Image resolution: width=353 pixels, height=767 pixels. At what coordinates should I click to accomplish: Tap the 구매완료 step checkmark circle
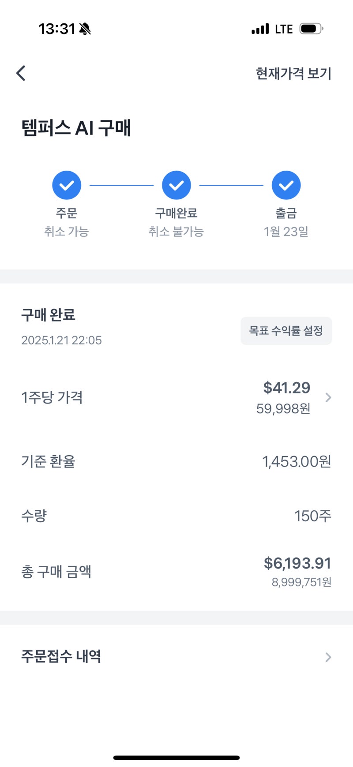tap(176, 185)
